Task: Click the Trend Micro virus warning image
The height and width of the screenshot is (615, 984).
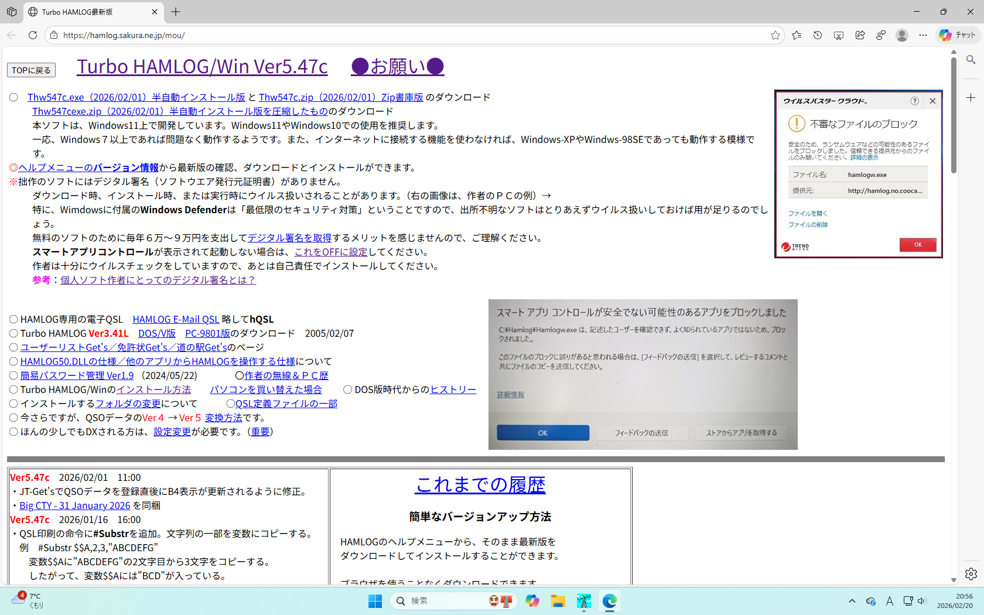Action: 858,174
